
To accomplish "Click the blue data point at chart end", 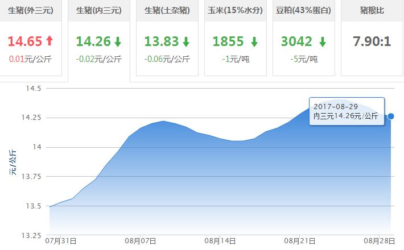I will point(390,116).
